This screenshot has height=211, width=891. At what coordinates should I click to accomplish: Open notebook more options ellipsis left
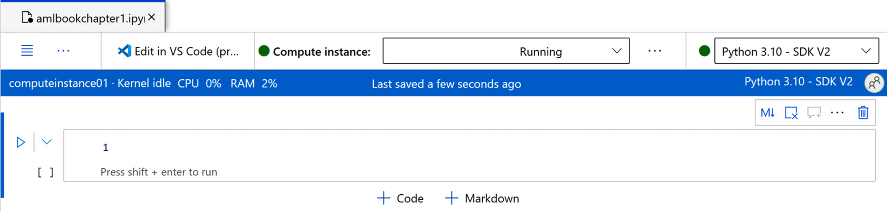(x=63, y=51)
